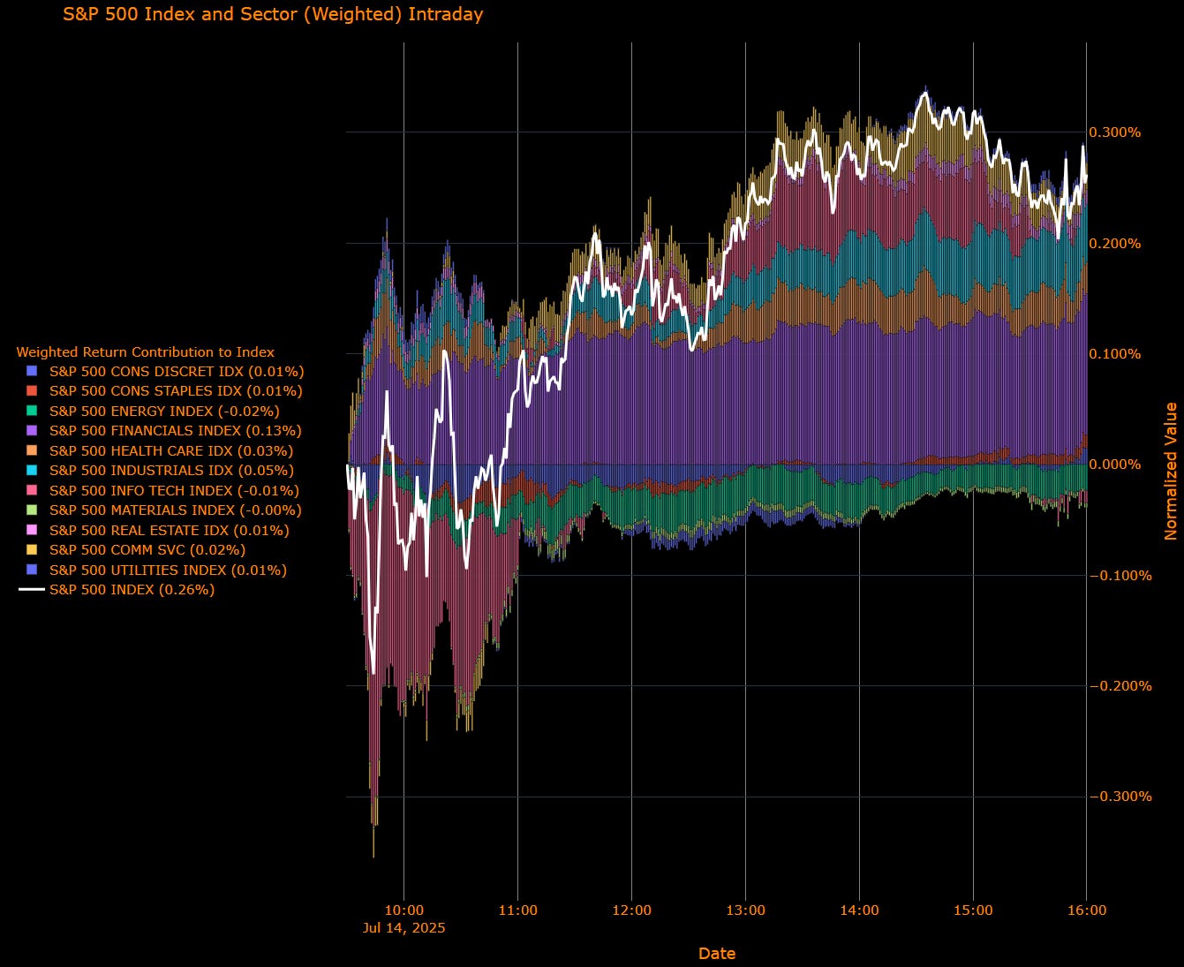Image resolution: width=1184 pixels, height=967 pixels.
Task: Click the CONS DISCRET blue color swatch
Action: point(32,371)
